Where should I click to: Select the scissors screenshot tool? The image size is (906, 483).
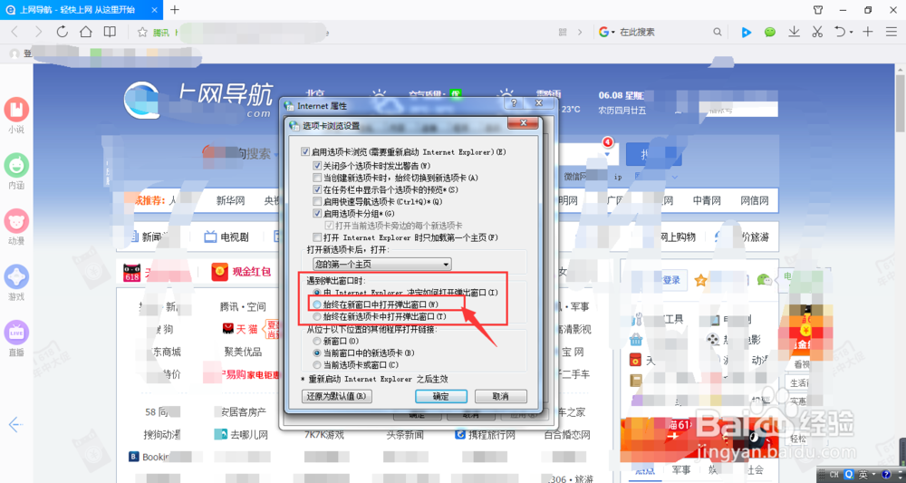817,32
